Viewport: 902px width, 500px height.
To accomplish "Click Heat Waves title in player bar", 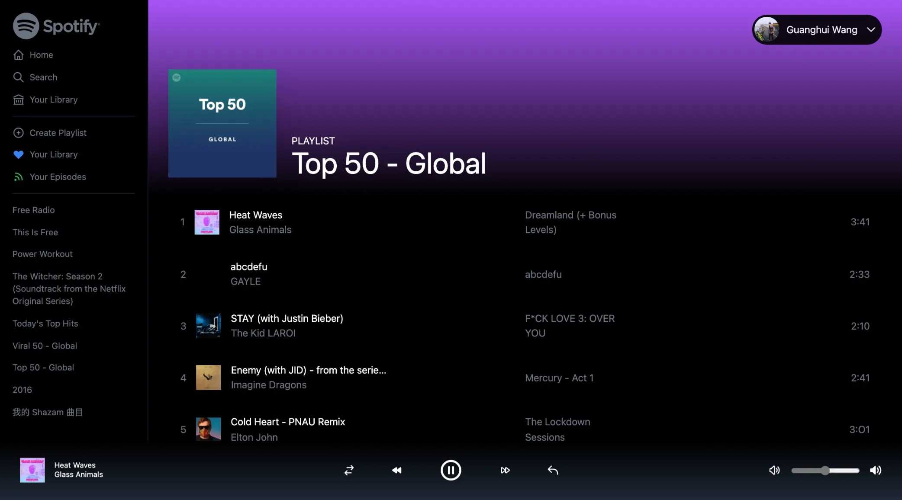I will (x=75, y=465).
